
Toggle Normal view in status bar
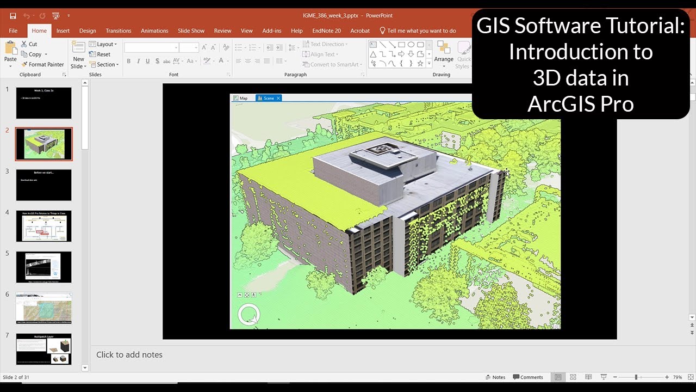[558, 377]
